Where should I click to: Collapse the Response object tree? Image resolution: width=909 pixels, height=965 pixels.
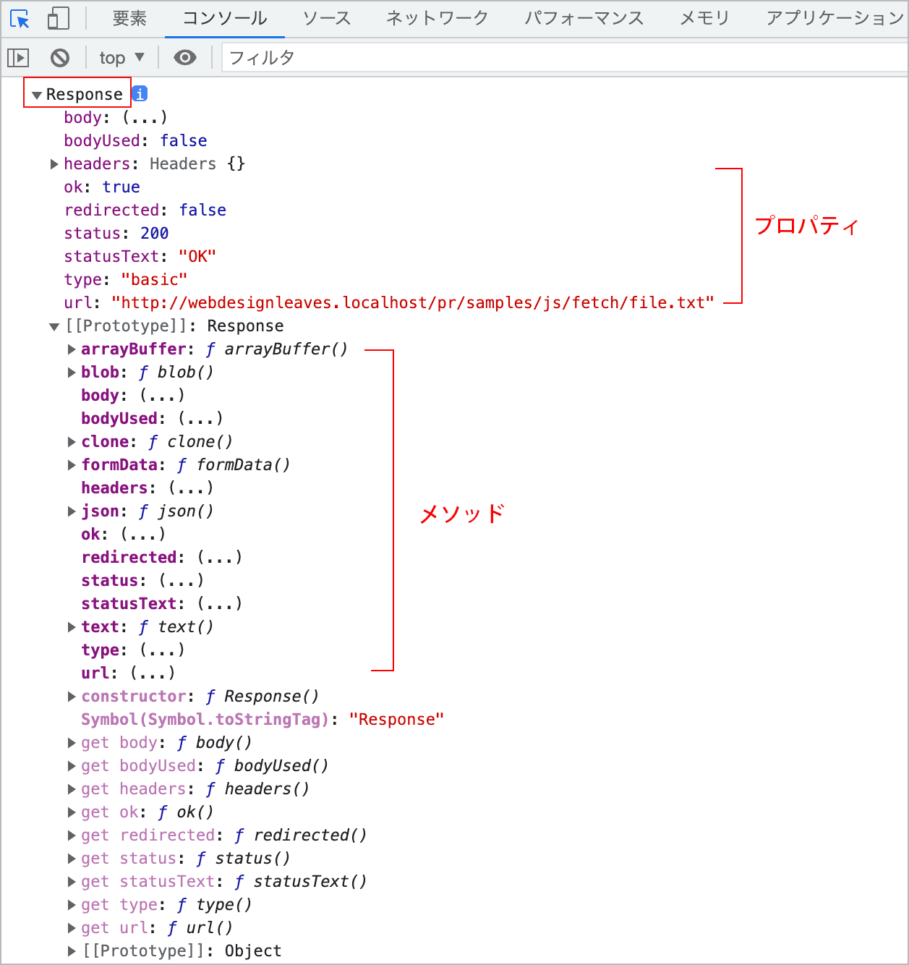37,95
